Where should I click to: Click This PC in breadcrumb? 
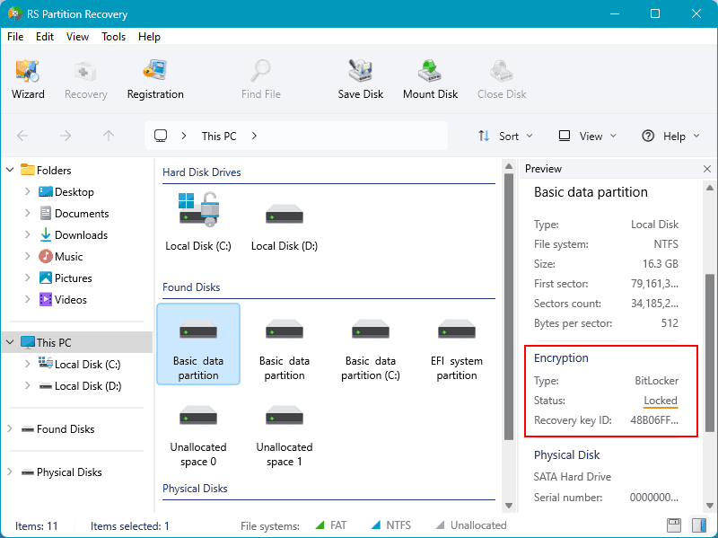[x=219, y=137]
